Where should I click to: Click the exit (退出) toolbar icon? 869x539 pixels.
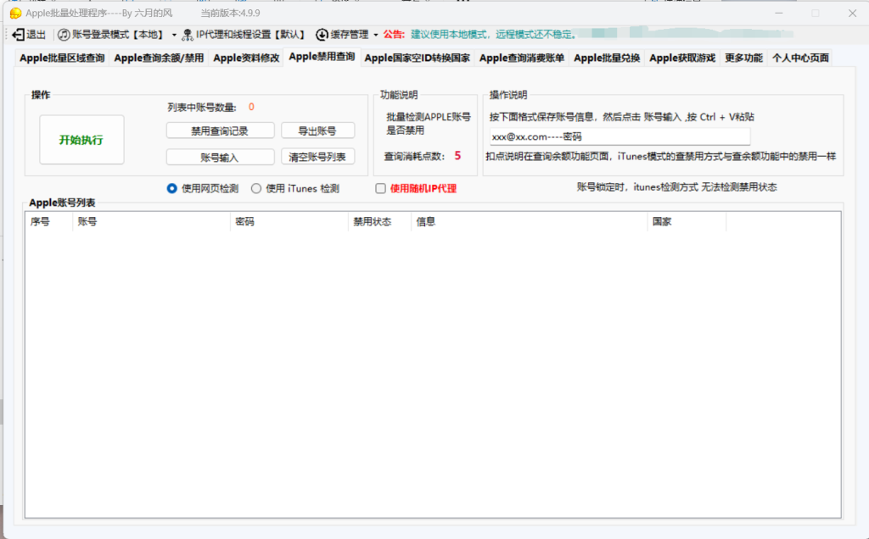19,35
